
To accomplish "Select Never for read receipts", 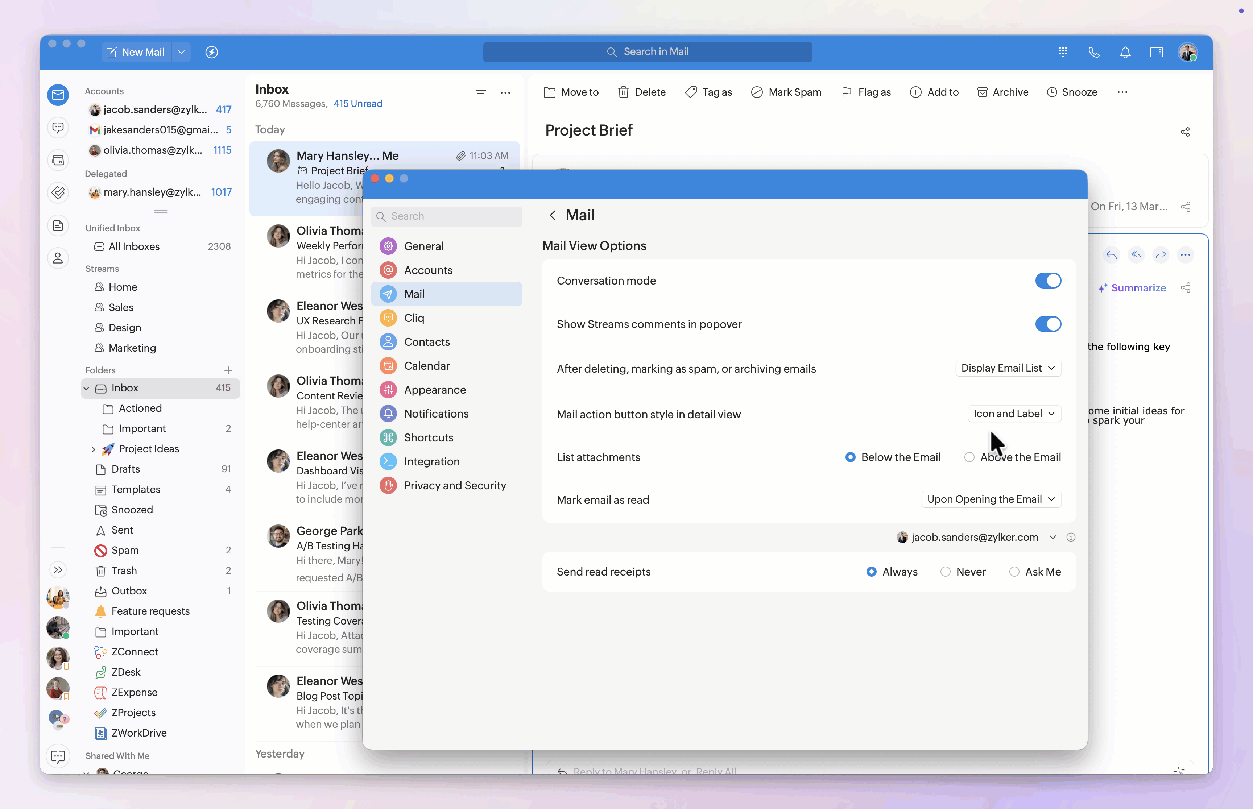I will (946, 572).
